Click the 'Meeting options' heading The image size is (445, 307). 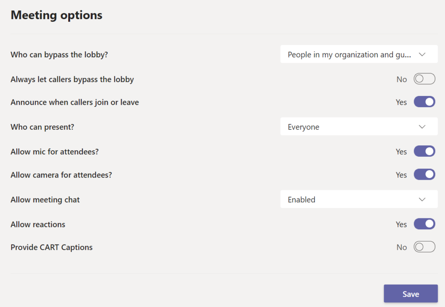(56, 15)
